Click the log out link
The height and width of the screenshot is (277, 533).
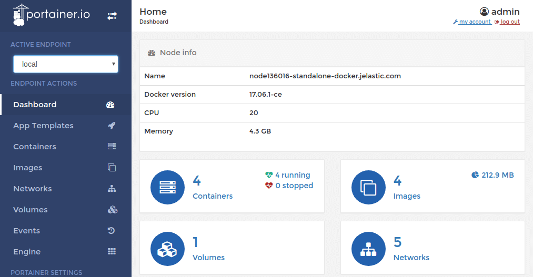508,22
